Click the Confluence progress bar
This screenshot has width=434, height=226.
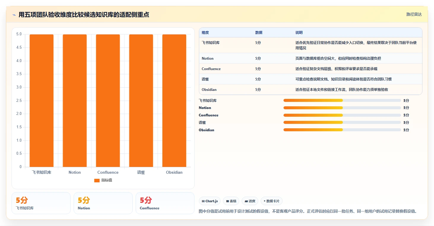pos(342,115)
